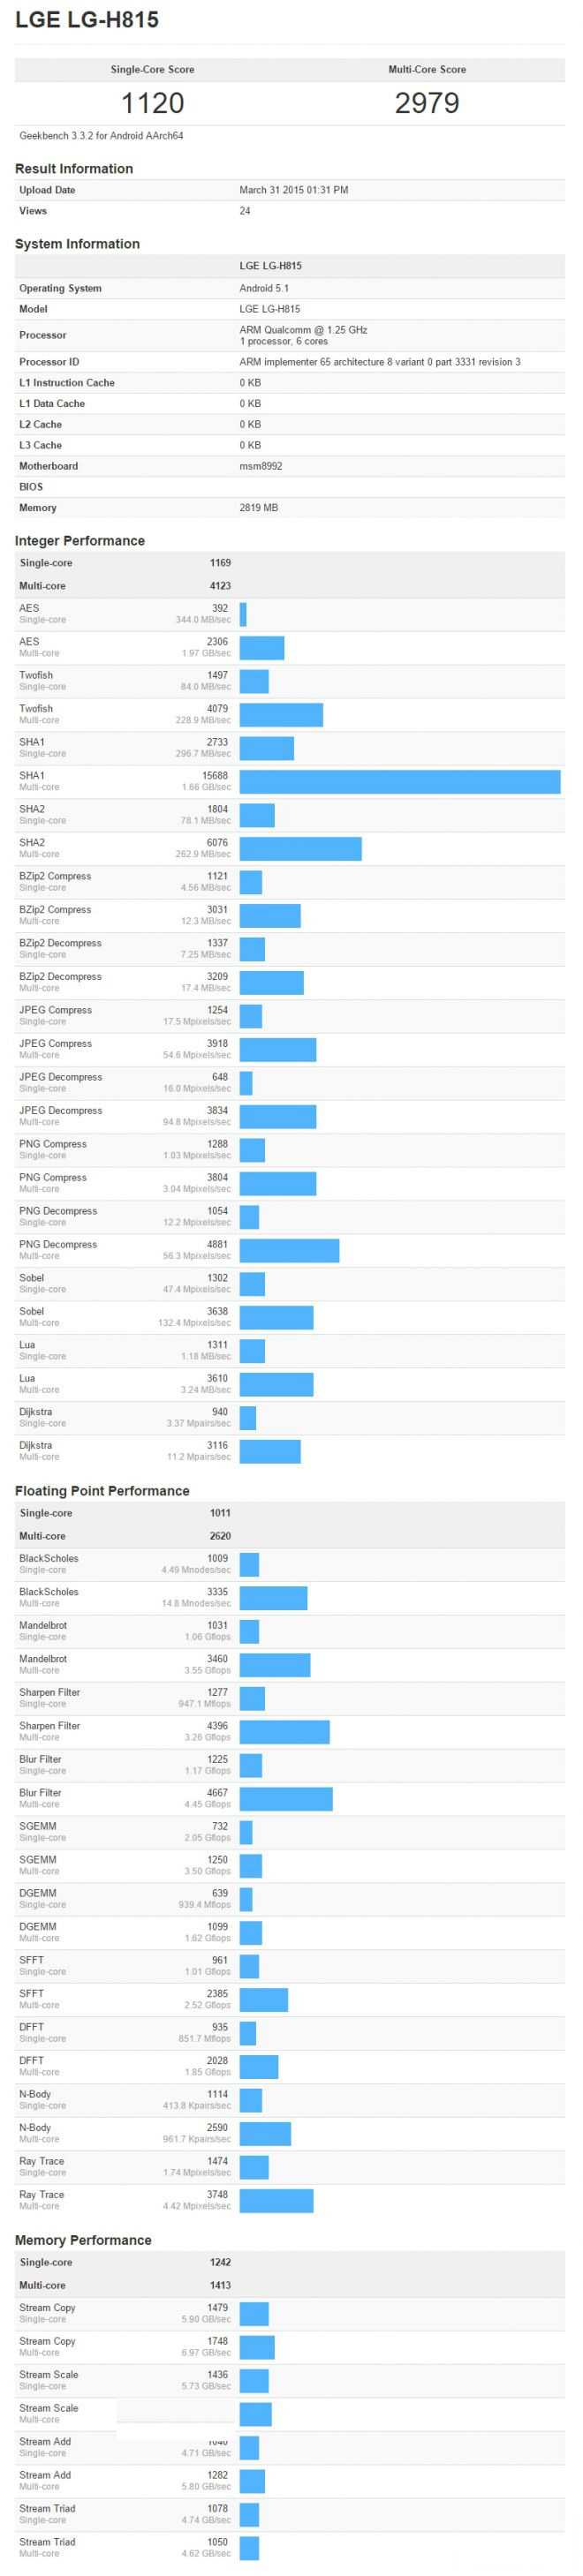
Task: Click the Stream Copy Multi-core bar
Action: tap(257, 2347)
